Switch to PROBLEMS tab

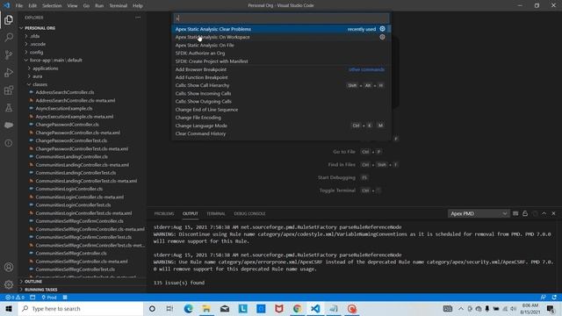pyautogui.click(x=164, y=213)
